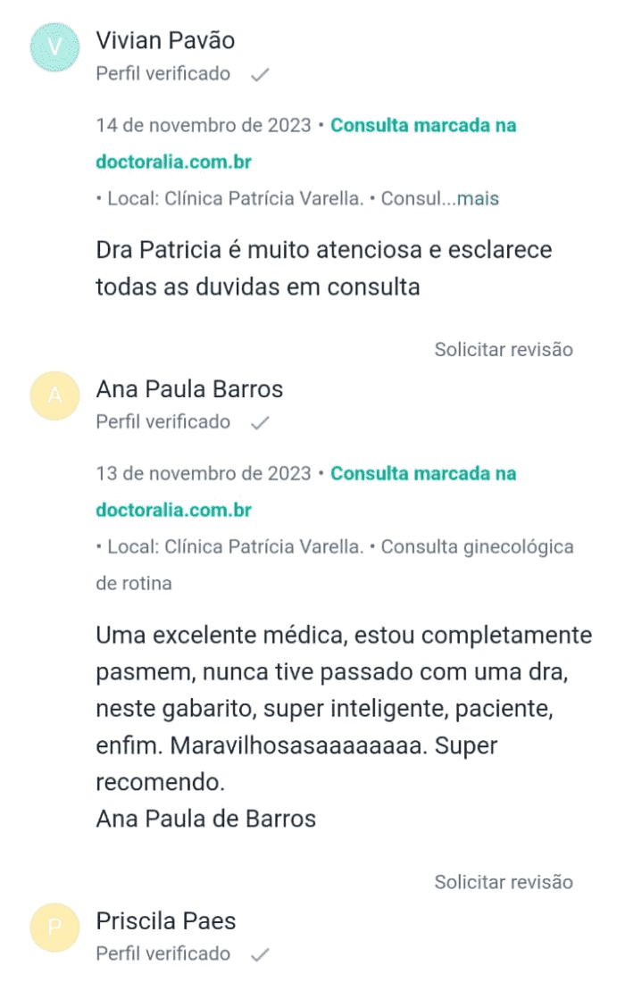
Task: Click verified checkmark under Ana Paula Barros
Action: pos(260,423)
